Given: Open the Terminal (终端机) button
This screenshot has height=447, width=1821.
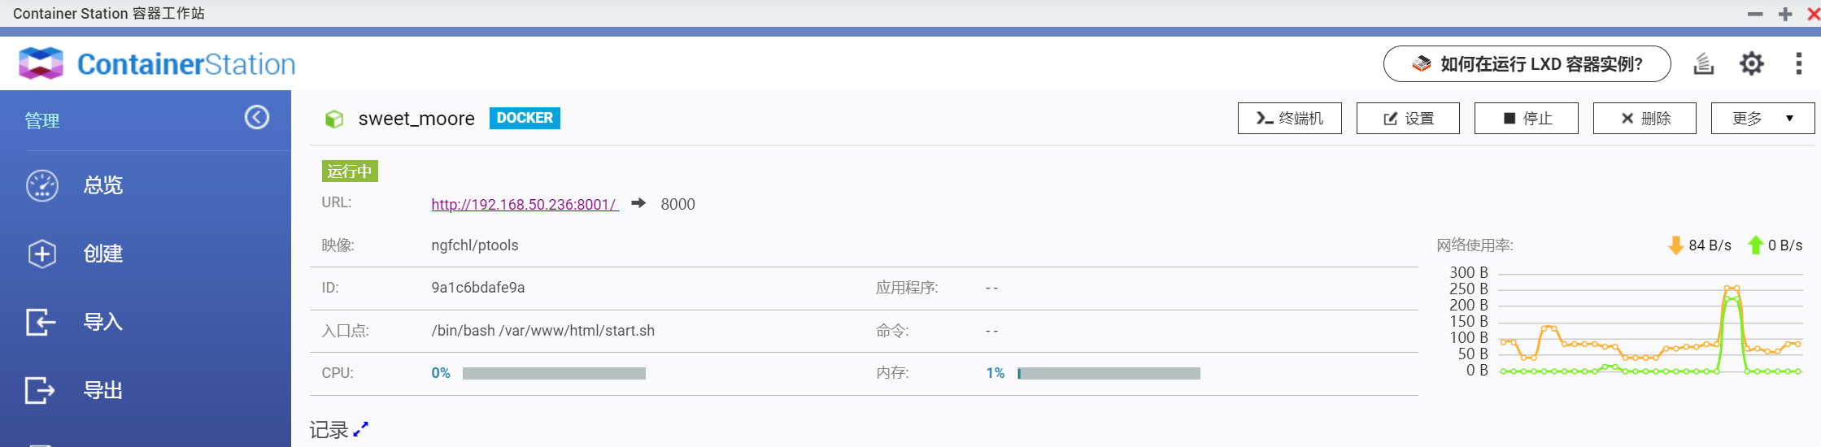Looking at the screenshot, I should [x=1289, y=119].
